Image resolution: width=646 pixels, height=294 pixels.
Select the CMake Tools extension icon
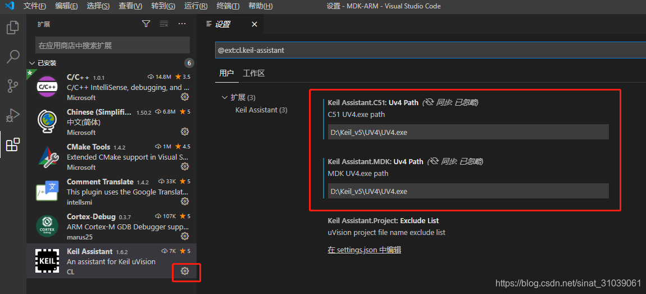pyautogui.click(x=47, y=156)
